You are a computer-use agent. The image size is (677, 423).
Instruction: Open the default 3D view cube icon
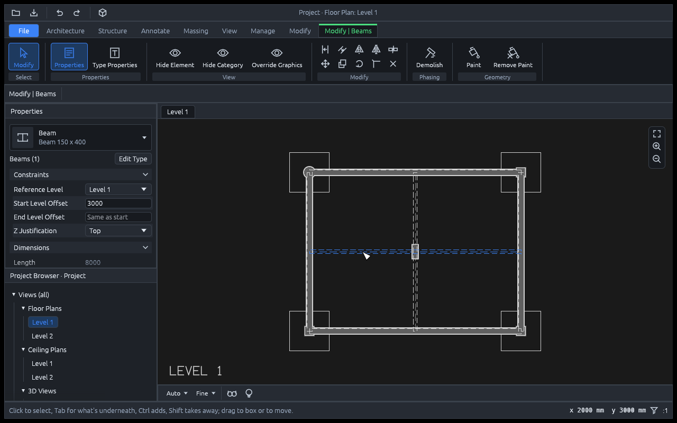[103, 13]
